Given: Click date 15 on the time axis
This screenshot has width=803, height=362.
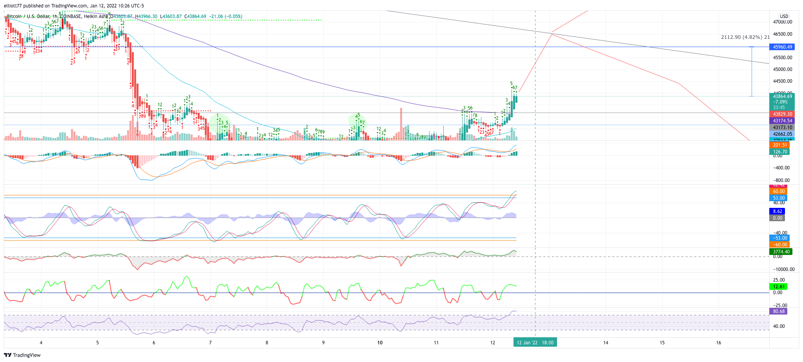Looking at the screenshot, I should pyautogui.click(x=662, y=343).
